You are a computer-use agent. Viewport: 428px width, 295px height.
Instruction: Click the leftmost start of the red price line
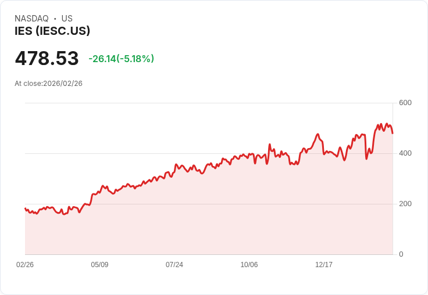coord(25,208)
